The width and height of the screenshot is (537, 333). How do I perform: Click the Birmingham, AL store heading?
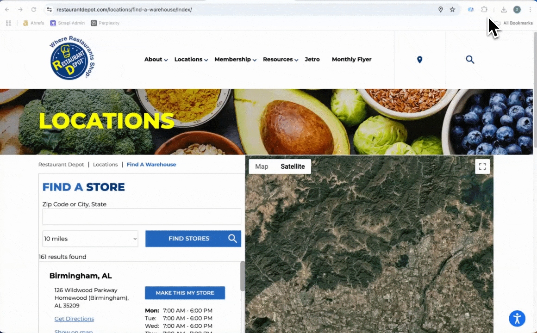click(81, 276)
